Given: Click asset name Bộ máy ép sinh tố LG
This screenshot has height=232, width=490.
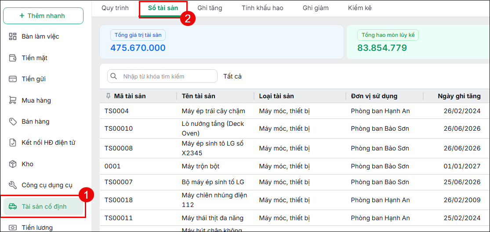Looking at the screenshot, I should 213,182.
